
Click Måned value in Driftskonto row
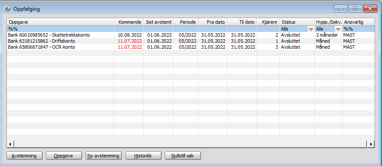[x=323, y=41]
